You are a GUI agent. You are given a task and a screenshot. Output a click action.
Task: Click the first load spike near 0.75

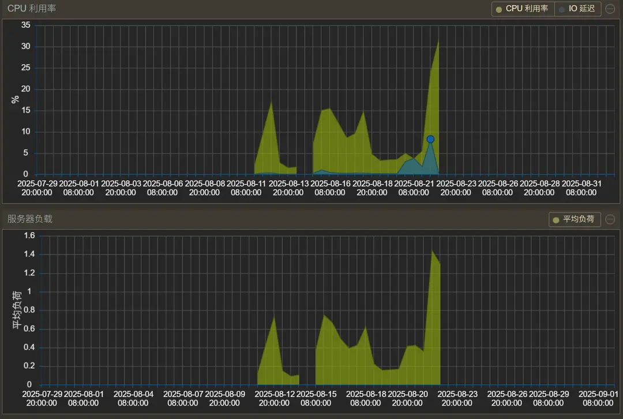point(275,316)
